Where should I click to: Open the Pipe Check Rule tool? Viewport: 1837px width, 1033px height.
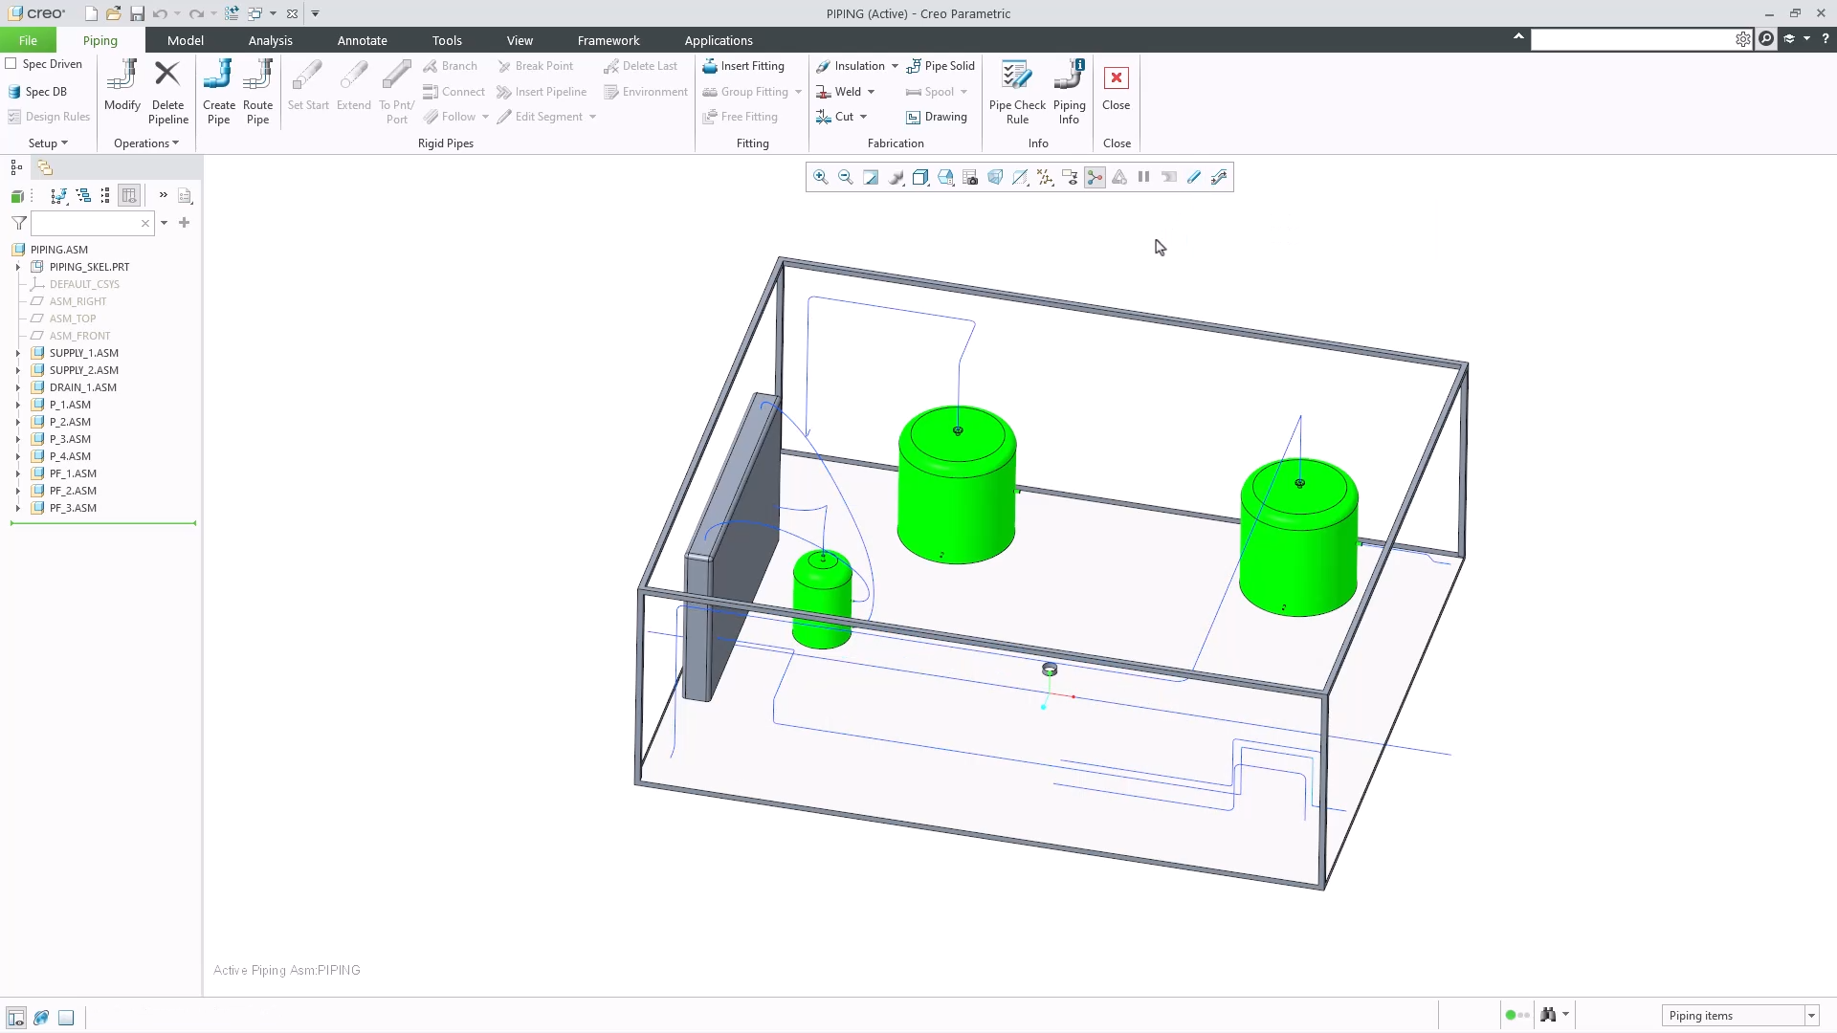tap(1017, 92)
